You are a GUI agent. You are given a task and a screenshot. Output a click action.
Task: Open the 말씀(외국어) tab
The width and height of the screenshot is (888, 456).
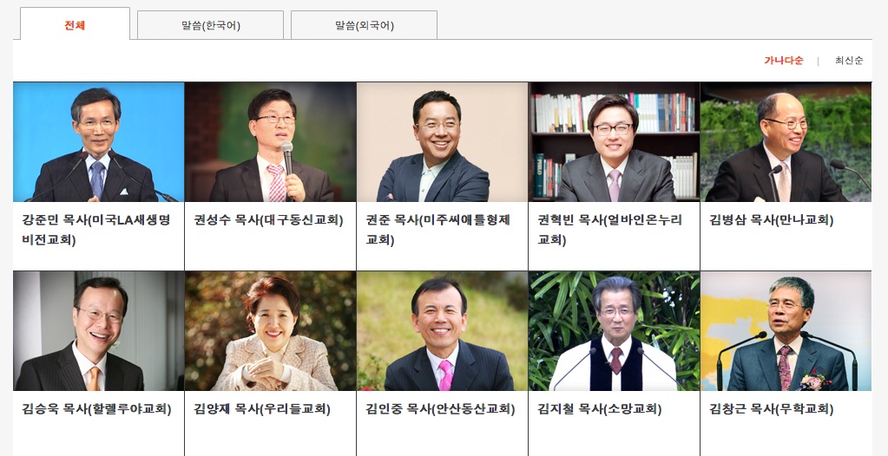[x=364, y=25]
